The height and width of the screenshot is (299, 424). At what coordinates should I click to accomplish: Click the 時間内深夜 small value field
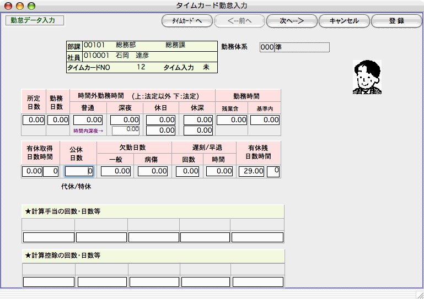point(126,130)
